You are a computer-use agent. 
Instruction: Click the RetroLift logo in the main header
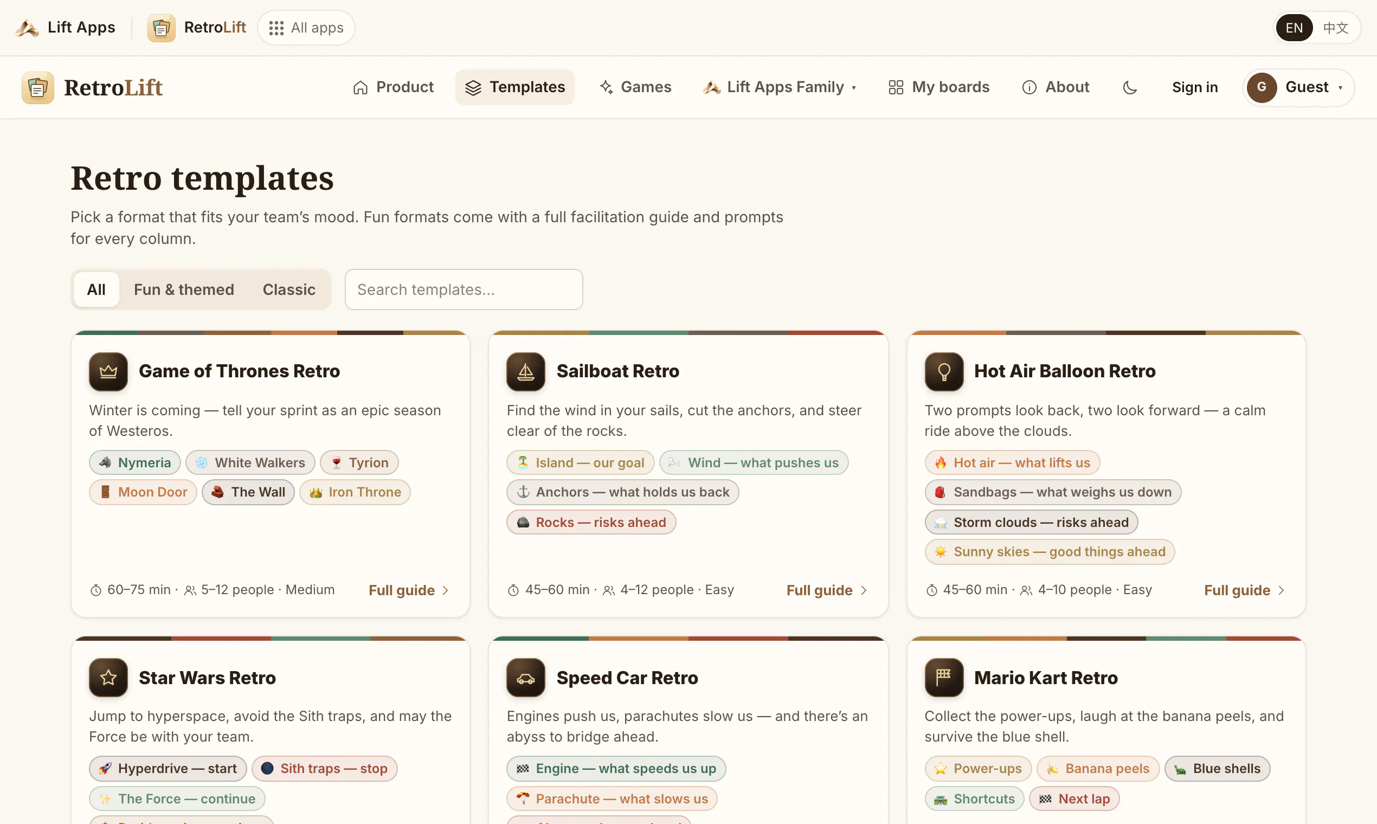click(92, 87)
